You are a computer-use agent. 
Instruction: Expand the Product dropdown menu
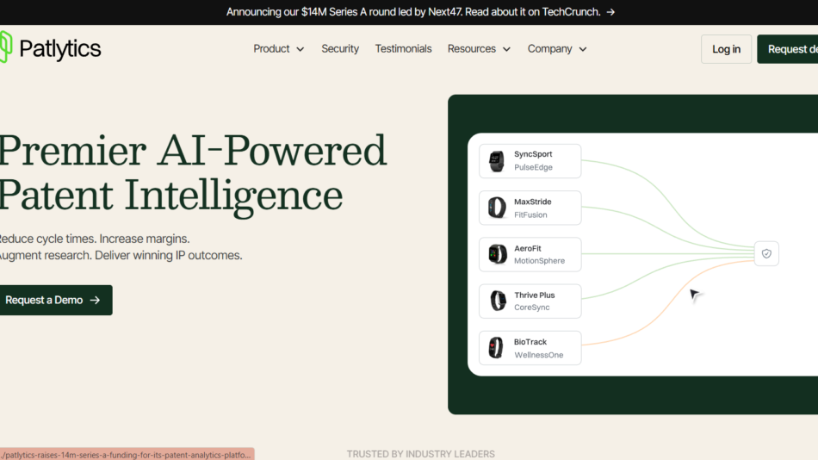(x=278, y=49)
